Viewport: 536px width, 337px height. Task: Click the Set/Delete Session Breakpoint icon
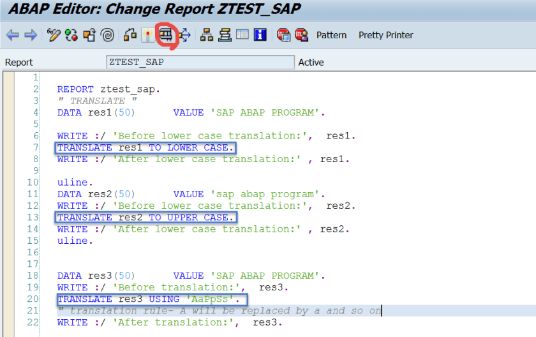[283, 35]
